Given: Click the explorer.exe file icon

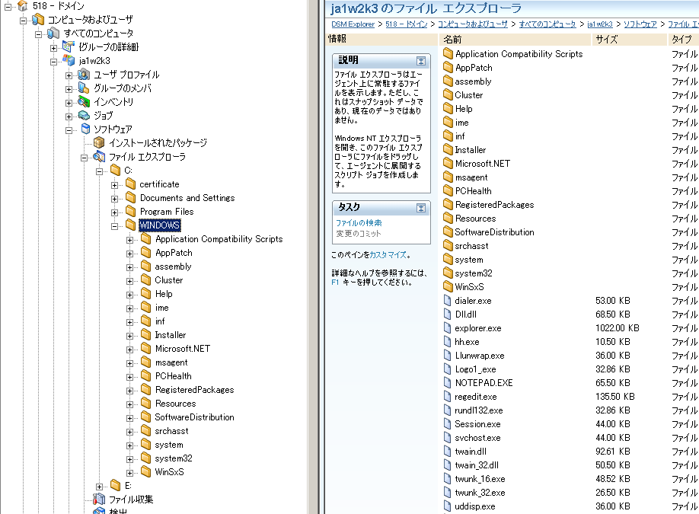Looking at the screenshot, I should click(x=448, y=327).
